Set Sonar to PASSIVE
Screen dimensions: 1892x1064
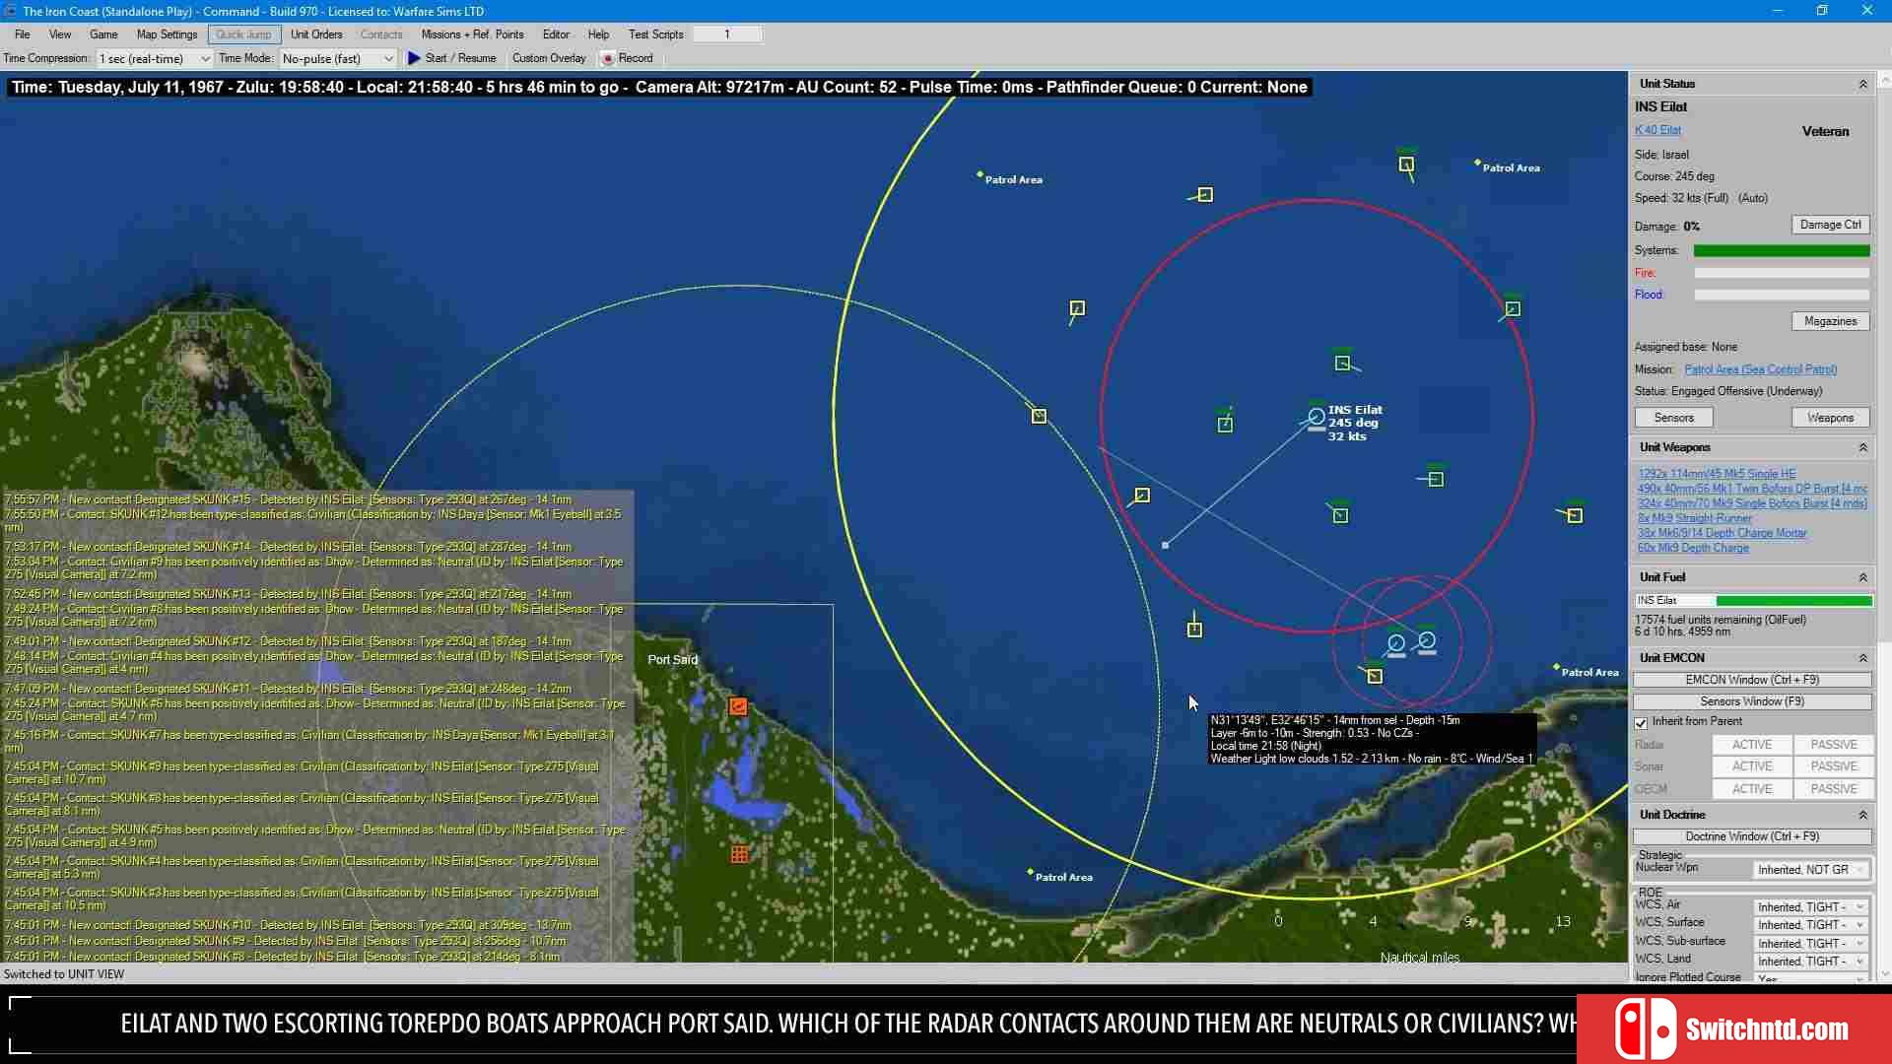point(1833,766)
